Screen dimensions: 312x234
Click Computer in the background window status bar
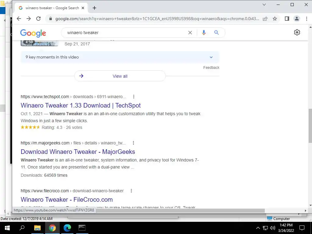tap(279, 219)
